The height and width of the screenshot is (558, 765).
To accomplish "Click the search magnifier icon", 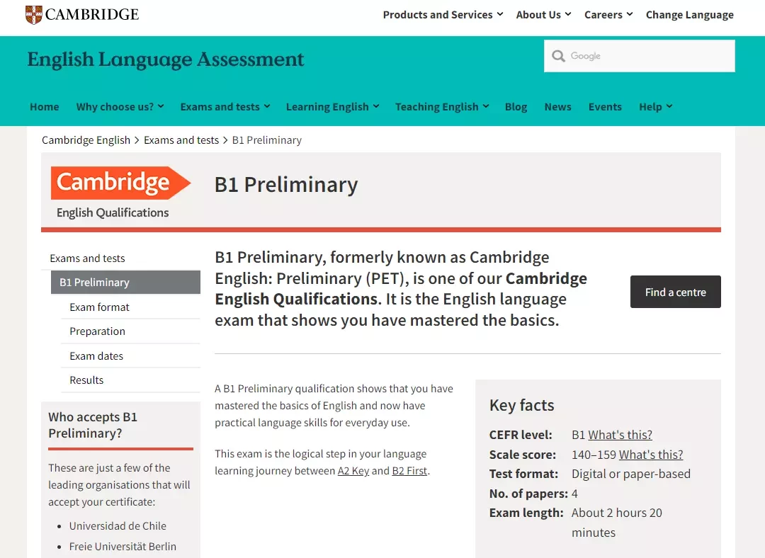I will point(558,56).
